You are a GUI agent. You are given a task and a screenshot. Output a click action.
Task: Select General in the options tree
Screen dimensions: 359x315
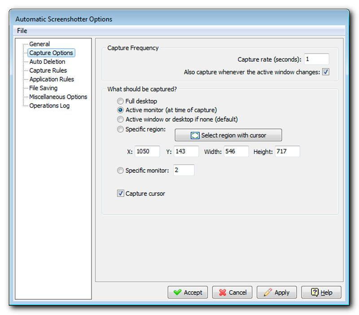pos(39,44)
